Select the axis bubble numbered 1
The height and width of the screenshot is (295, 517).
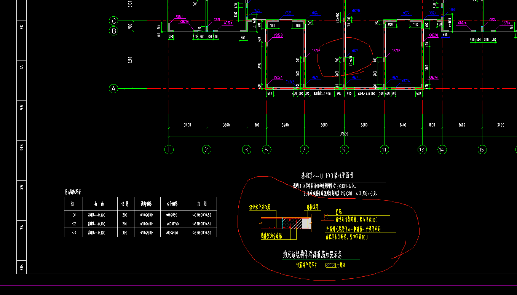(169, 150)
